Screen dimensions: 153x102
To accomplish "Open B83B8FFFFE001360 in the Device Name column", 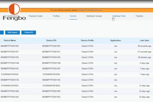I will 10,91.
